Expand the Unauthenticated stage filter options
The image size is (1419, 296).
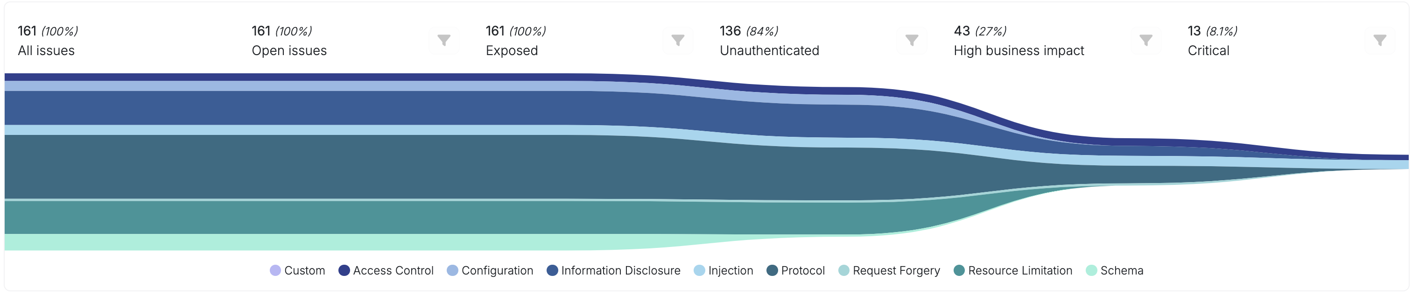[911, 40]
